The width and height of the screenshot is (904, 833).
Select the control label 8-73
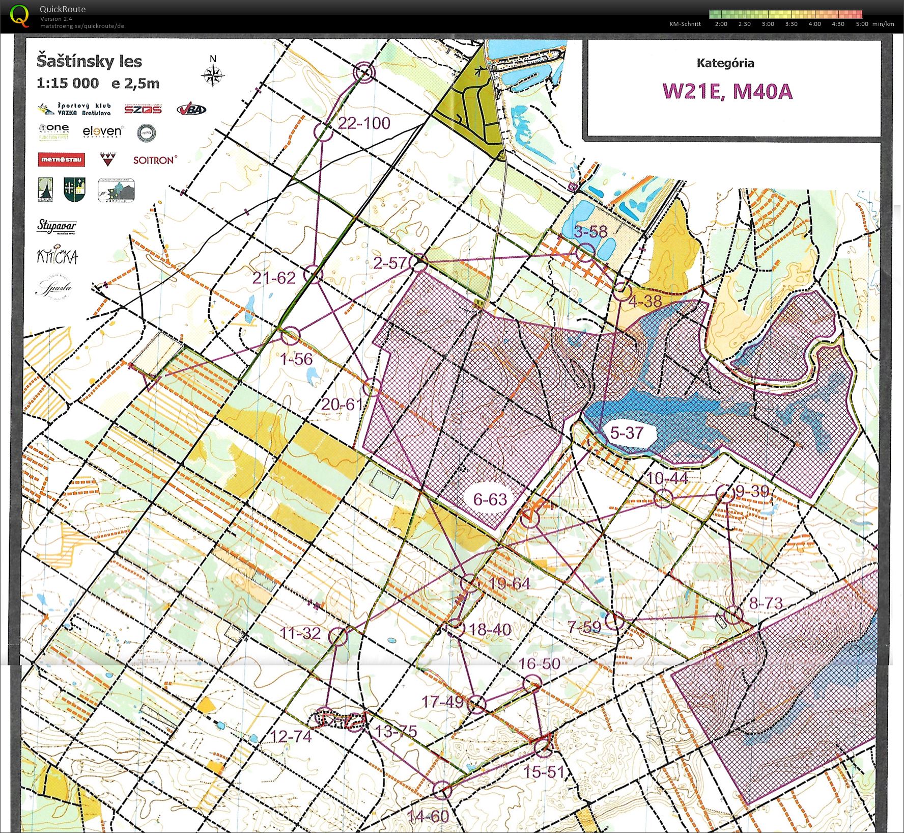tap(766, 603)
